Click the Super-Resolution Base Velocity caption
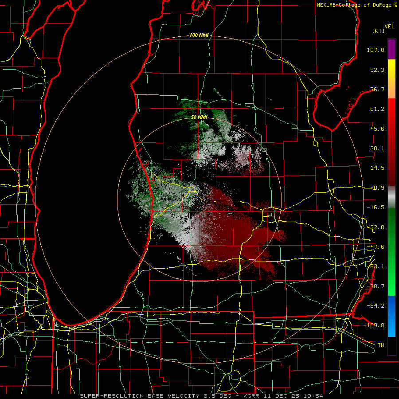 click(x=202, y=396)
